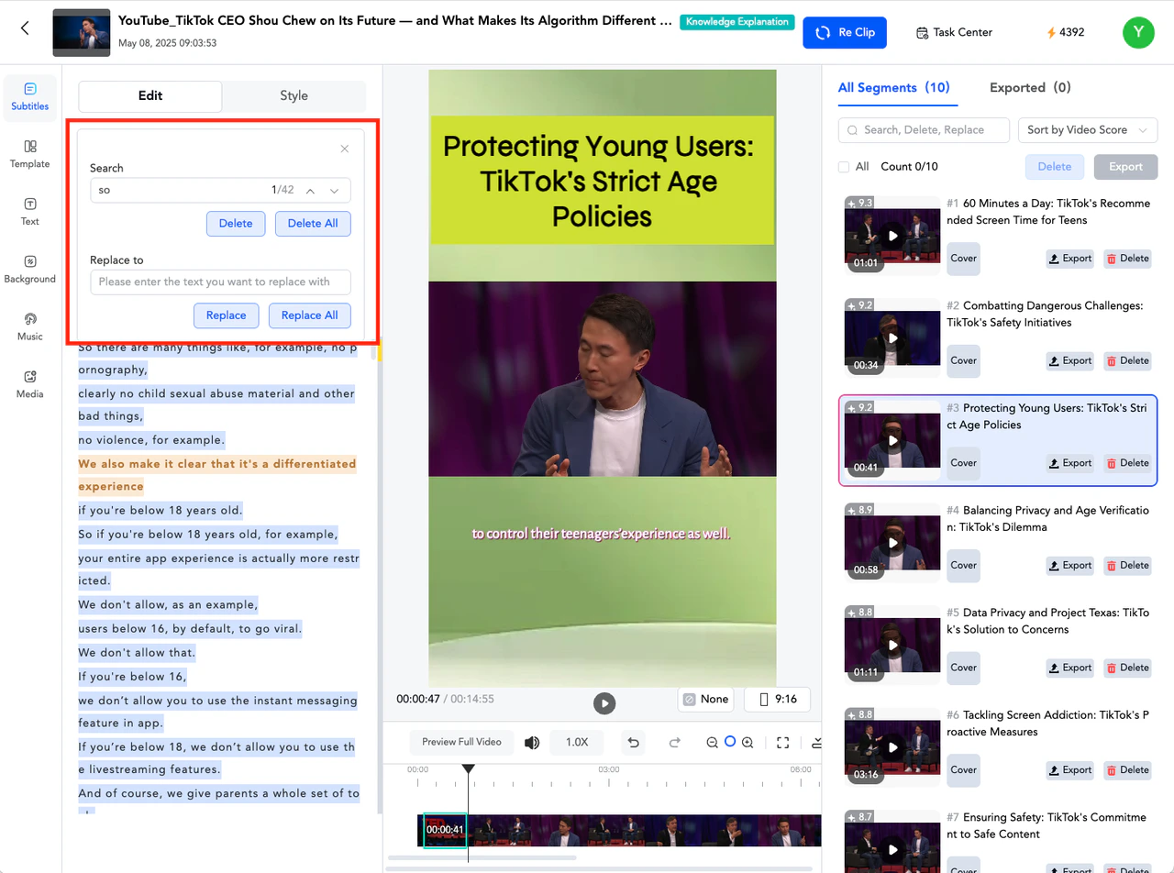The image size is (1174, 873).
Task: Adjust the timeline zoom slider handle
Action: [730, 741]
